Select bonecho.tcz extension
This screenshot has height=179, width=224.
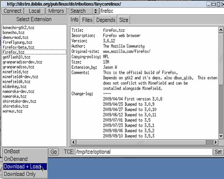(x=34, y=33)
